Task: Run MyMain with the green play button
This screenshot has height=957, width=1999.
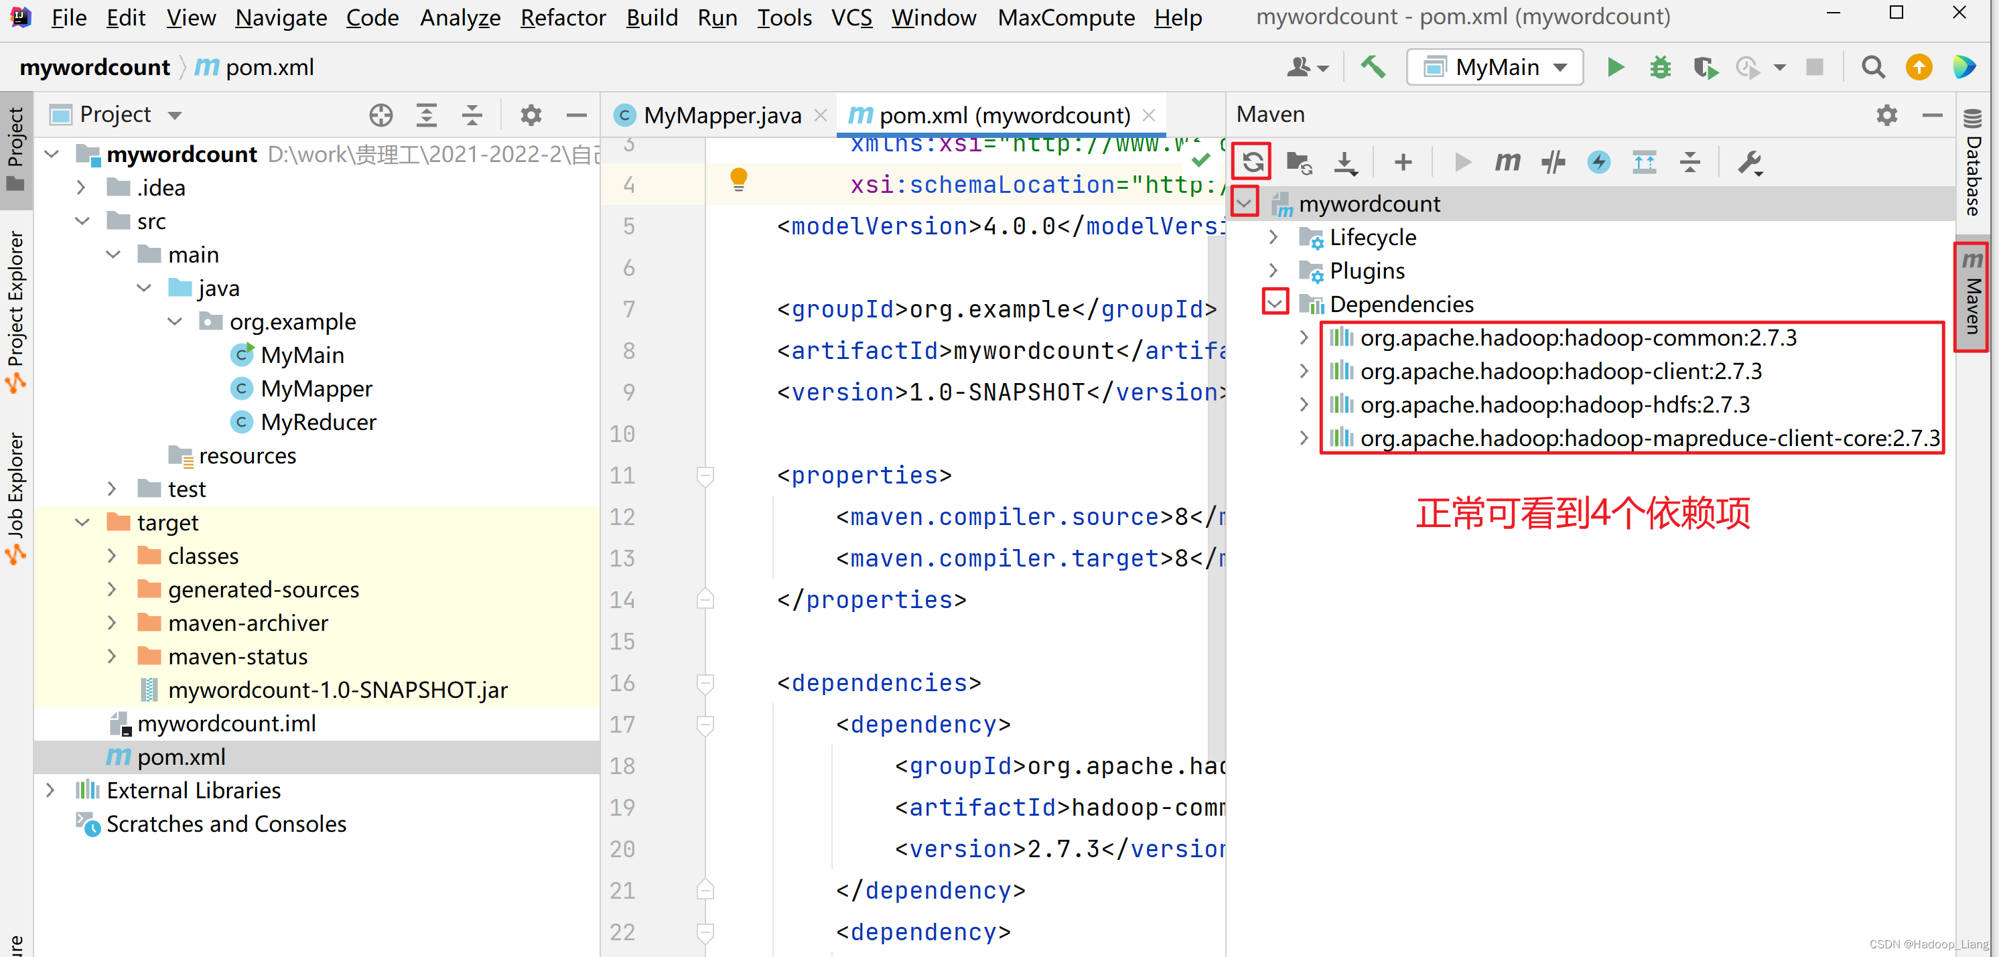Action: [x=1615, y=68]
